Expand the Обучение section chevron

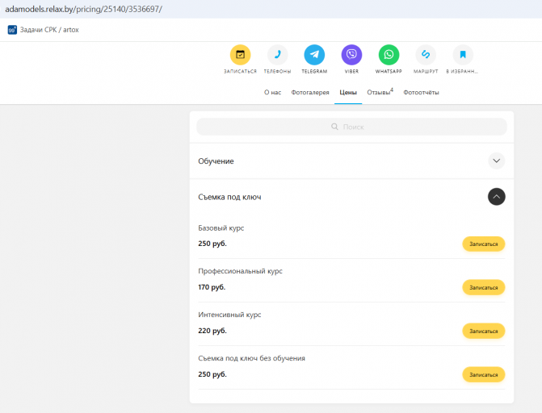tap(497, 161)
